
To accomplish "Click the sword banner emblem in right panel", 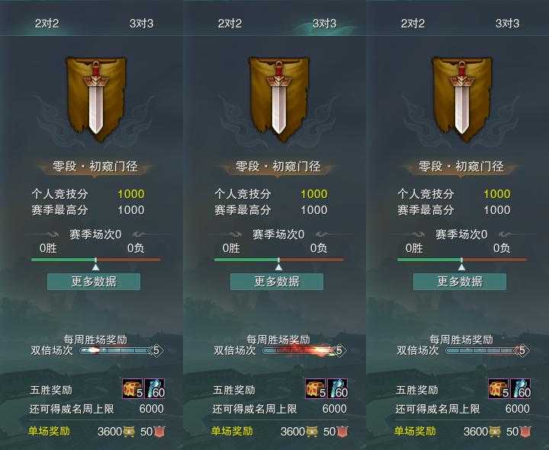I will point(462,99).
